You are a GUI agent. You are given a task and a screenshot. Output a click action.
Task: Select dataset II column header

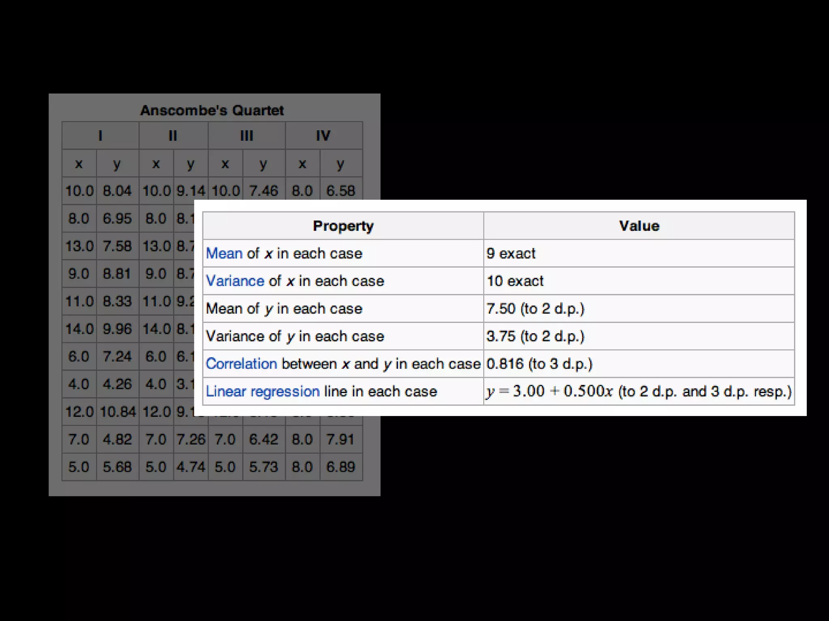coord(173,135)
